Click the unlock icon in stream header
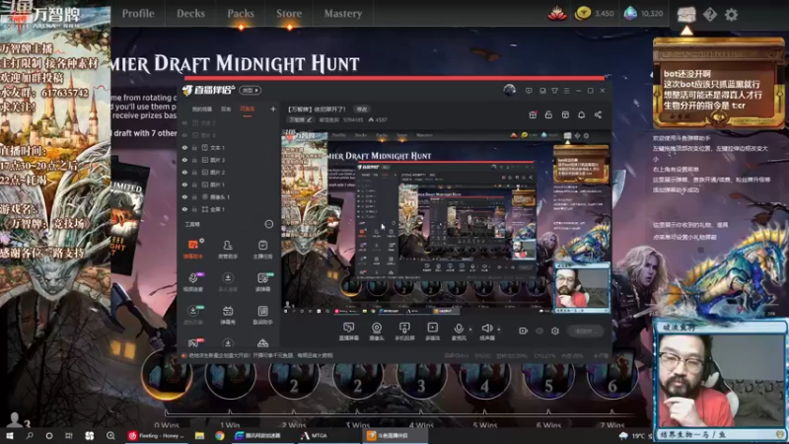789x444 pixels. pos(548,114)
